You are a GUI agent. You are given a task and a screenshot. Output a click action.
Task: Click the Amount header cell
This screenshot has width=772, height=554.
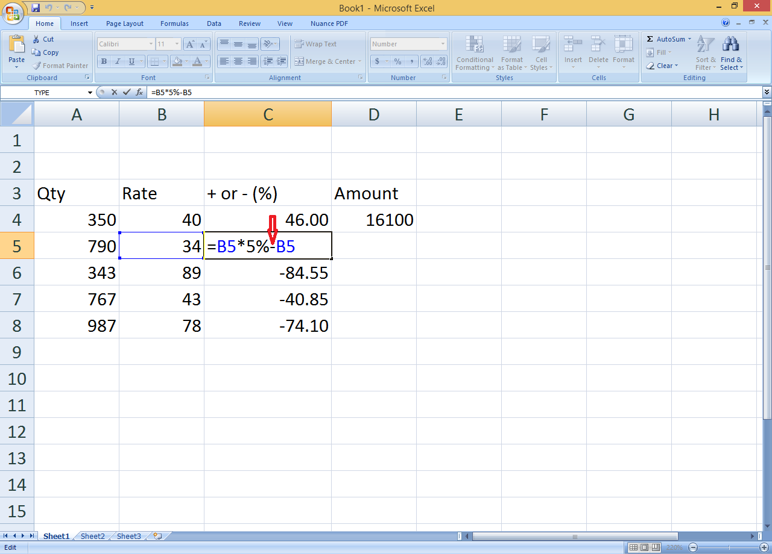tap(374, 193)
